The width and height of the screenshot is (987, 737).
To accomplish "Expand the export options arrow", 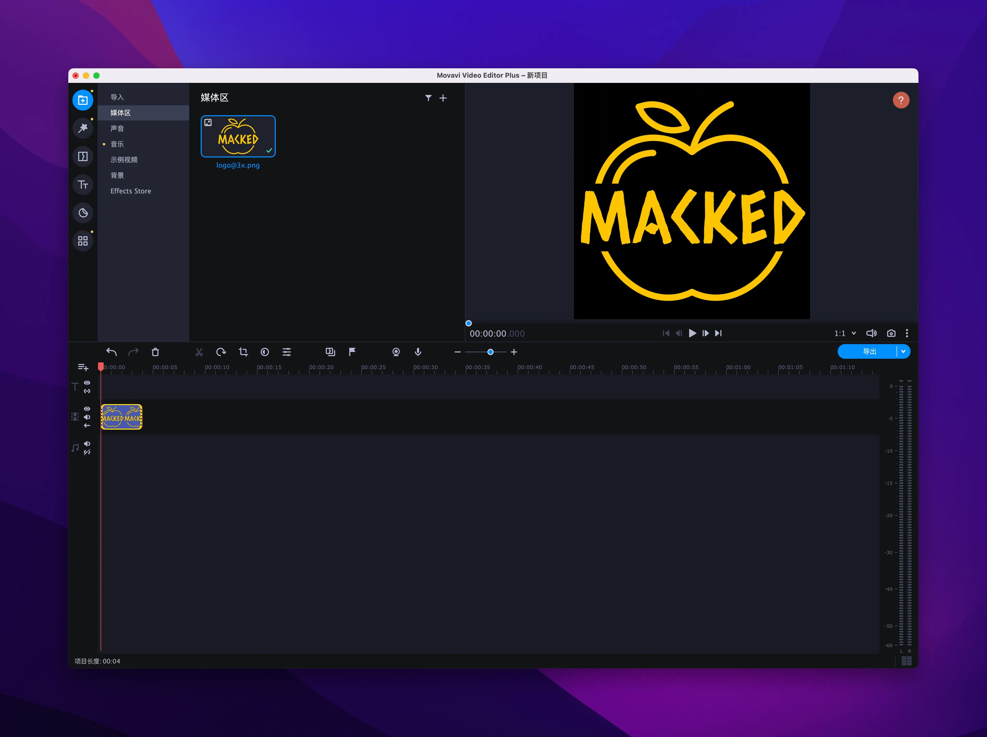I will (x=904, y=351).
